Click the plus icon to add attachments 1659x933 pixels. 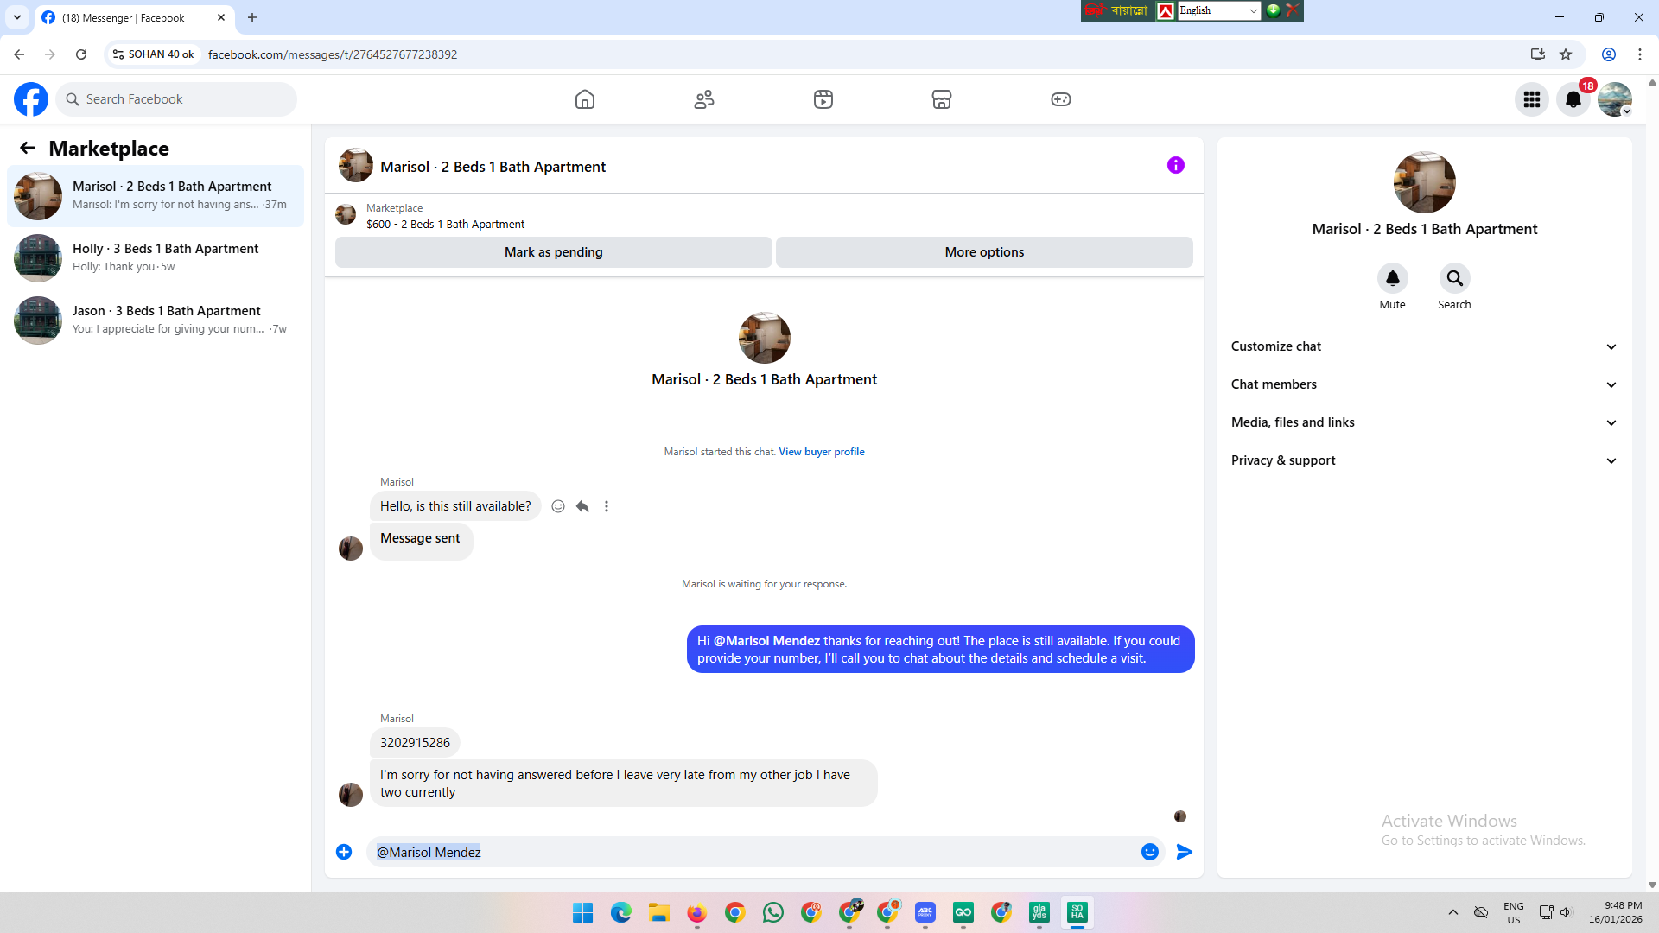pyautogui.click(x=344, y=852)
